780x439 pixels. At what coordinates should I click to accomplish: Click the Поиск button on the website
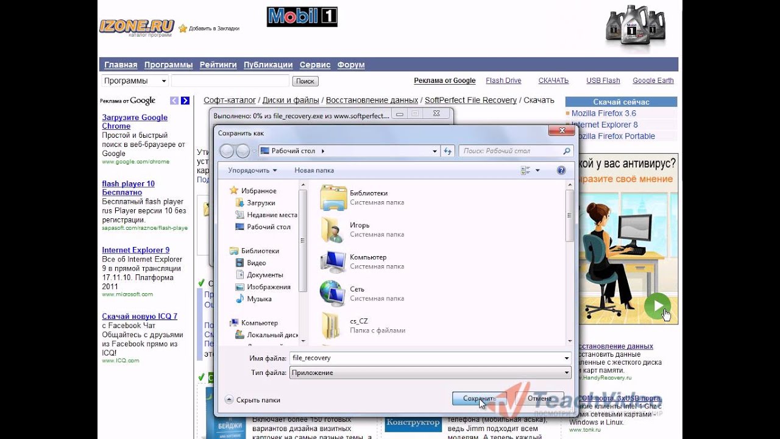[x=305, y=81]
